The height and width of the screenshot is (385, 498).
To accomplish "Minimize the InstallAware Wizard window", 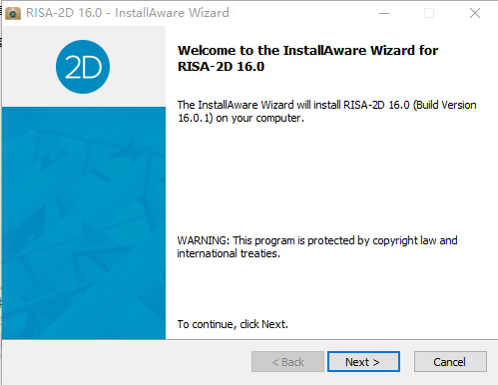I will point(384,13).
